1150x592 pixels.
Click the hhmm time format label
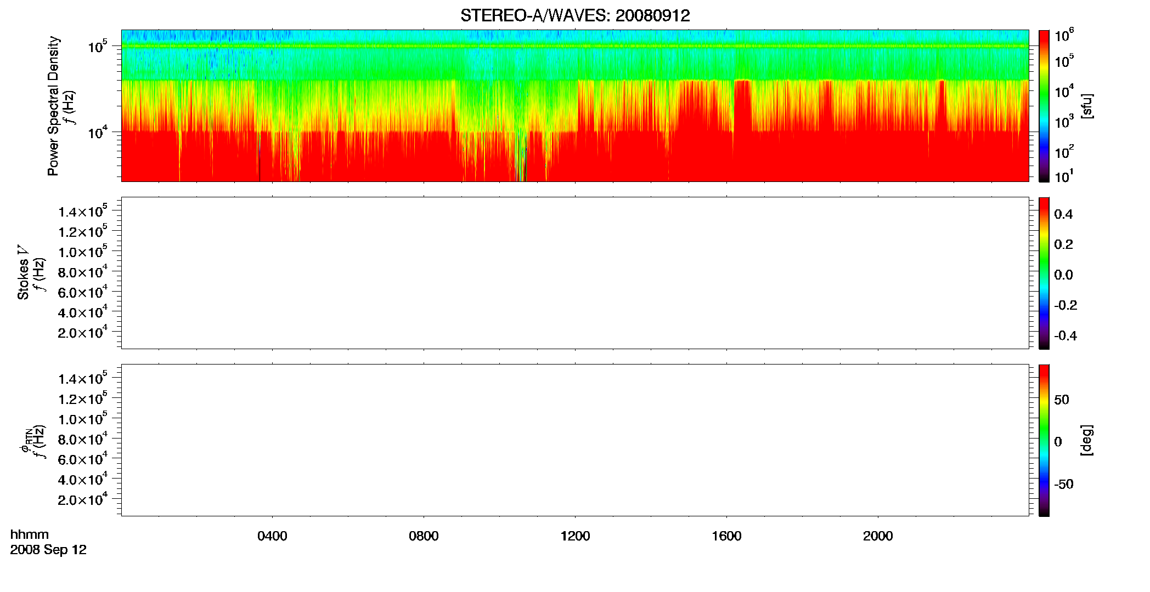[30, 534]
